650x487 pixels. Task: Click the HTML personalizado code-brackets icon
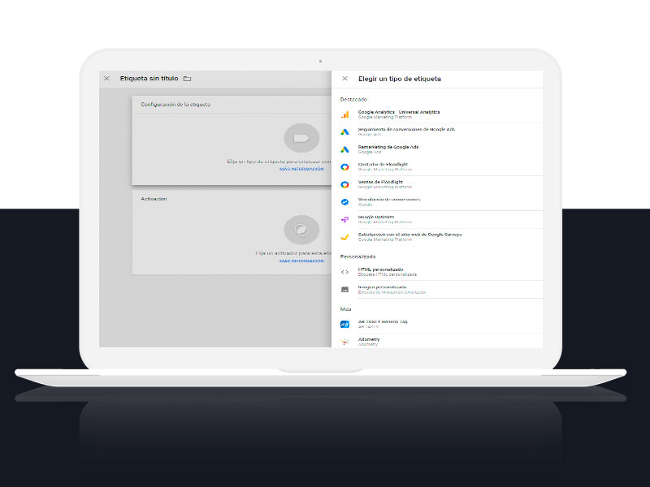coord(344,272)
